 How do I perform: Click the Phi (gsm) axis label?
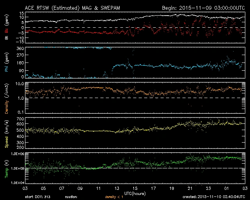(x=7, y=62)
